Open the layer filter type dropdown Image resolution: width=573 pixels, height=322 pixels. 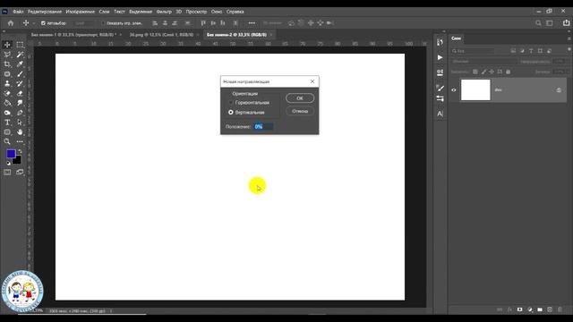[x=473, y=51]
